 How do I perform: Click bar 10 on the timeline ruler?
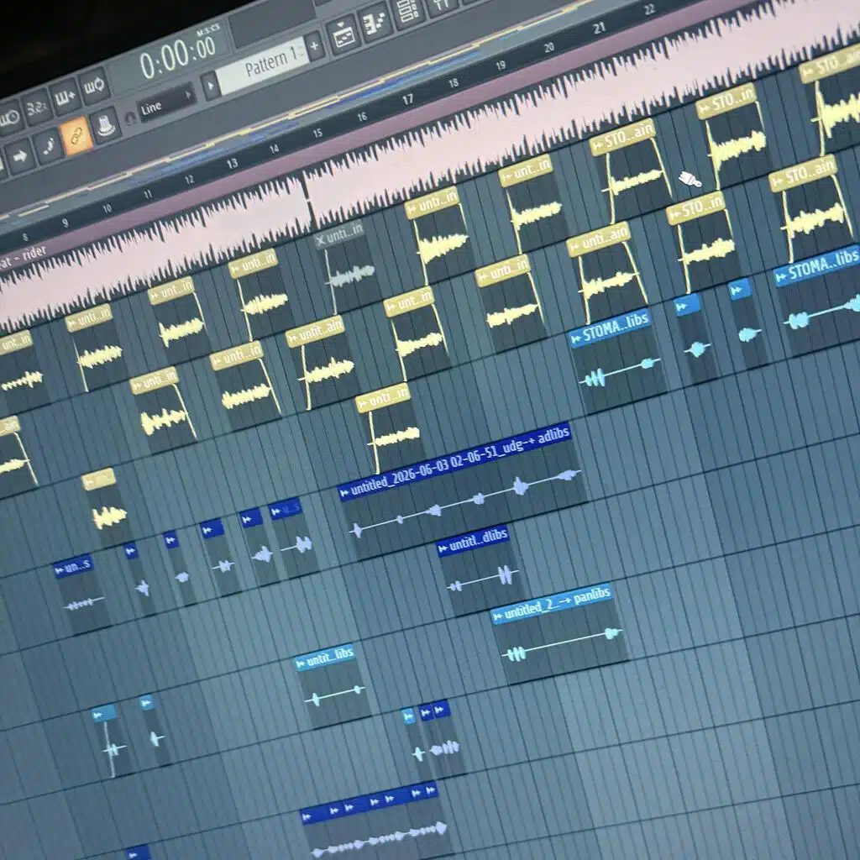(107, 208)
